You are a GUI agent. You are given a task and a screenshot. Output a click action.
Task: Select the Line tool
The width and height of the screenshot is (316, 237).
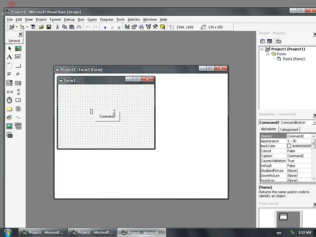[18, 118]
